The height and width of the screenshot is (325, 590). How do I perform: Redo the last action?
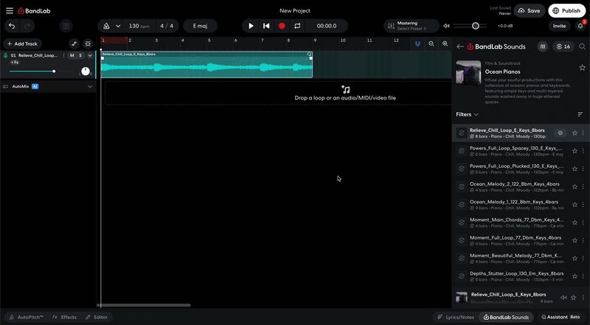pos(27,26)
